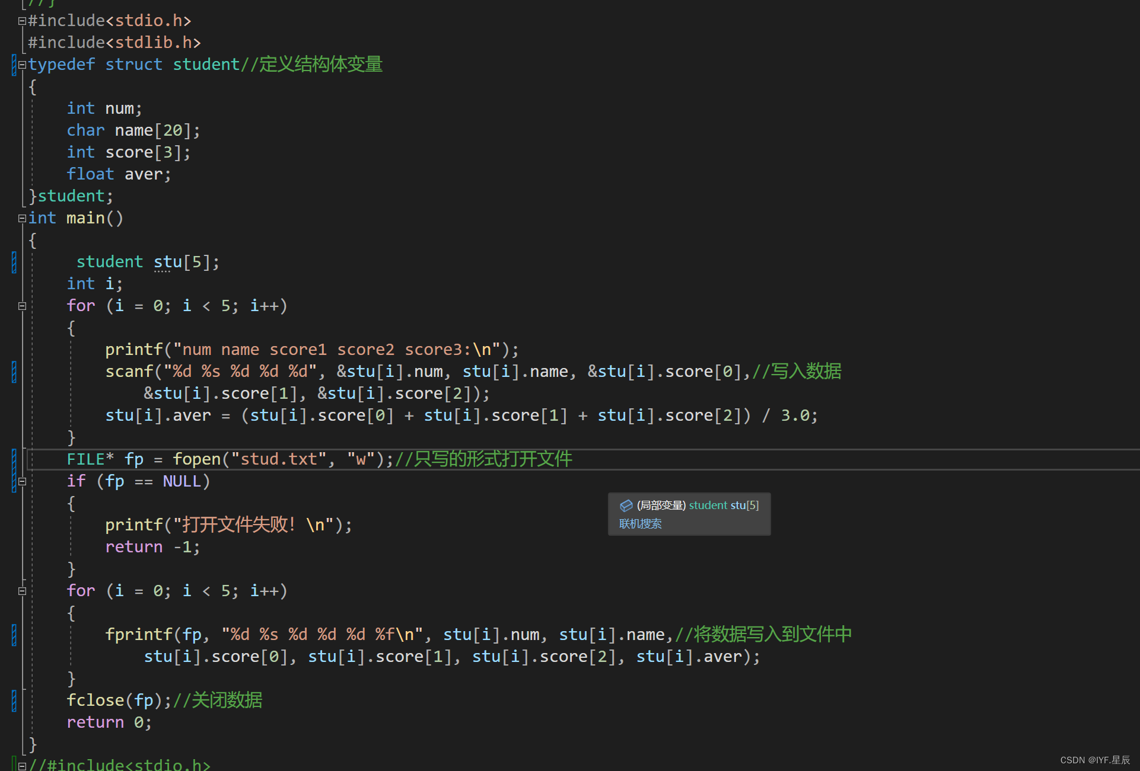1140x771 pixels.
Task: Collapse the commented //#include<stdio.h> region
Action: [22, 766]
